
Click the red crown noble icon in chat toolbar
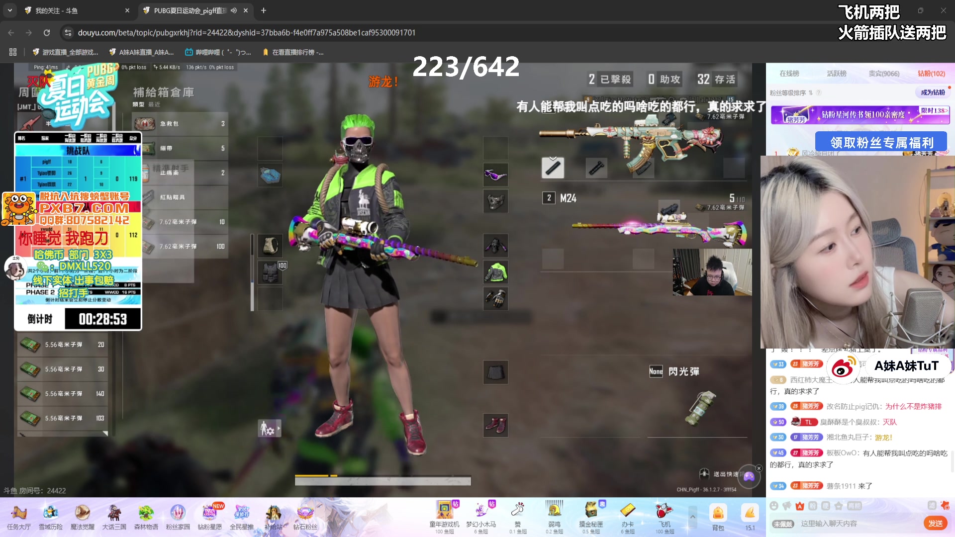coord(800,506)
